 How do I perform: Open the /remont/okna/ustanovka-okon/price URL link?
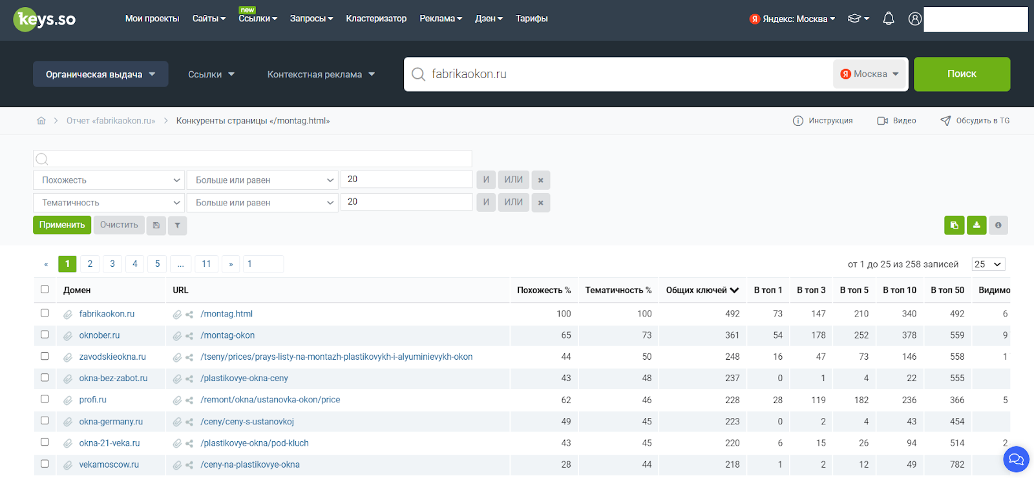click(x=270, y=400)
